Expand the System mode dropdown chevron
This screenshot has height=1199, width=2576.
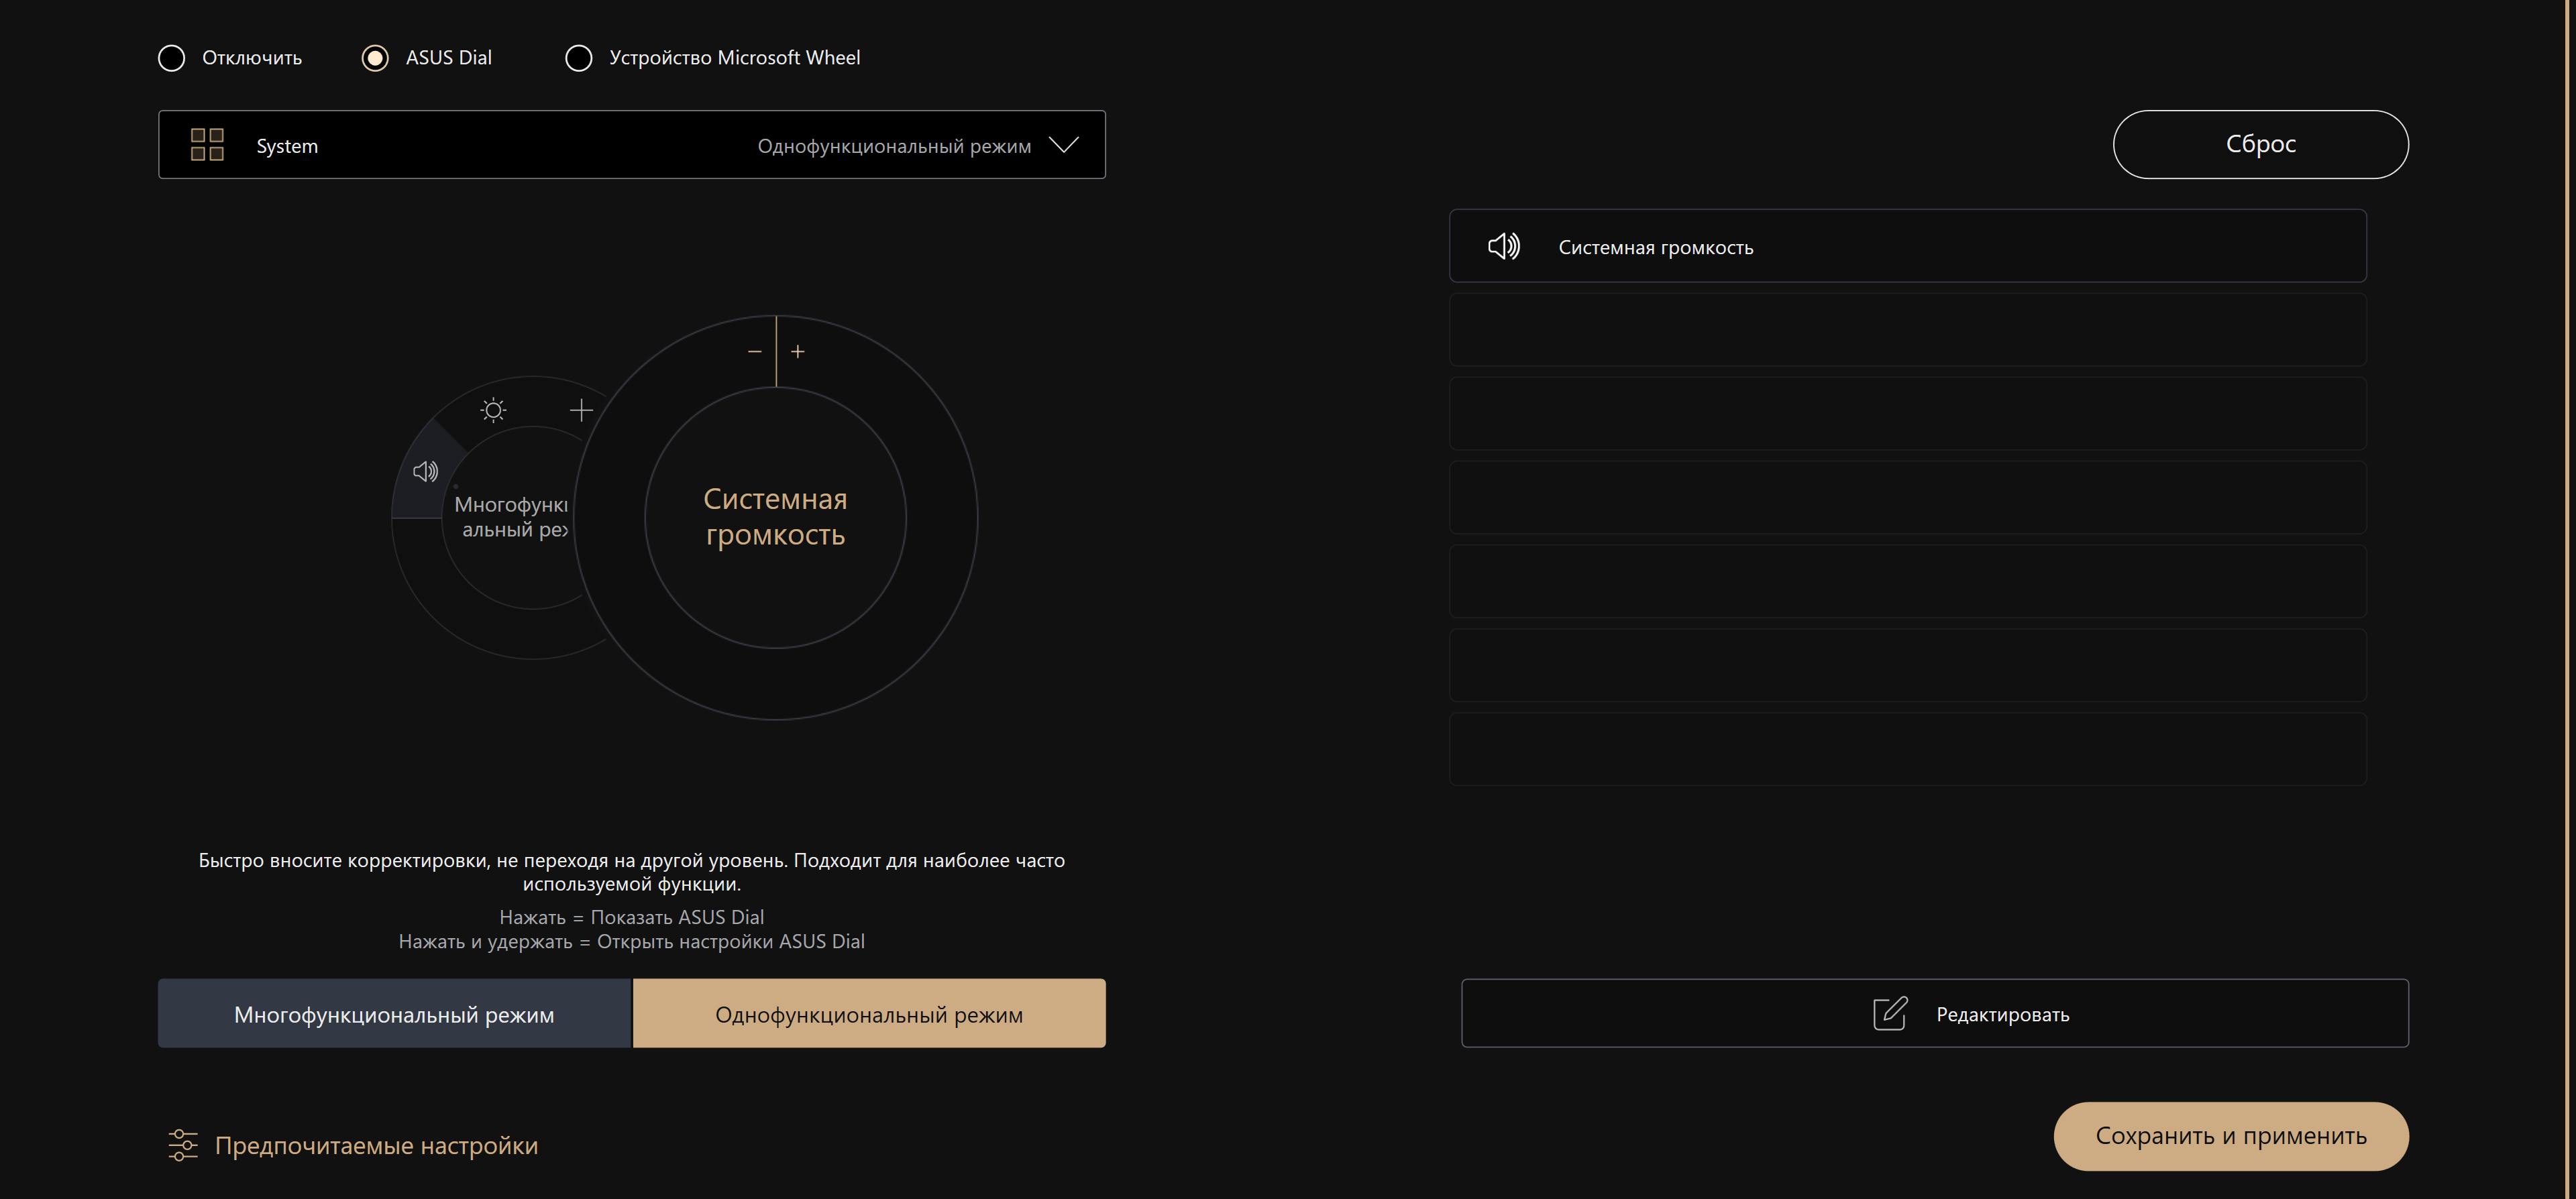point(1064,145)
